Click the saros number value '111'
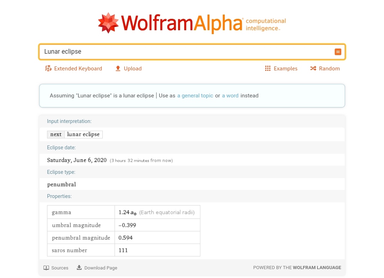Viewport: 384px width, 278px height. tap(123, 250)
